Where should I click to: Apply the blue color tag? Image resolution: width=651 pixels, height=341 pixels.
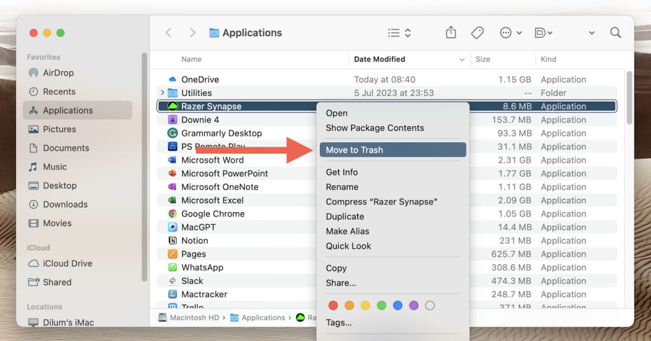pos(397,305)
